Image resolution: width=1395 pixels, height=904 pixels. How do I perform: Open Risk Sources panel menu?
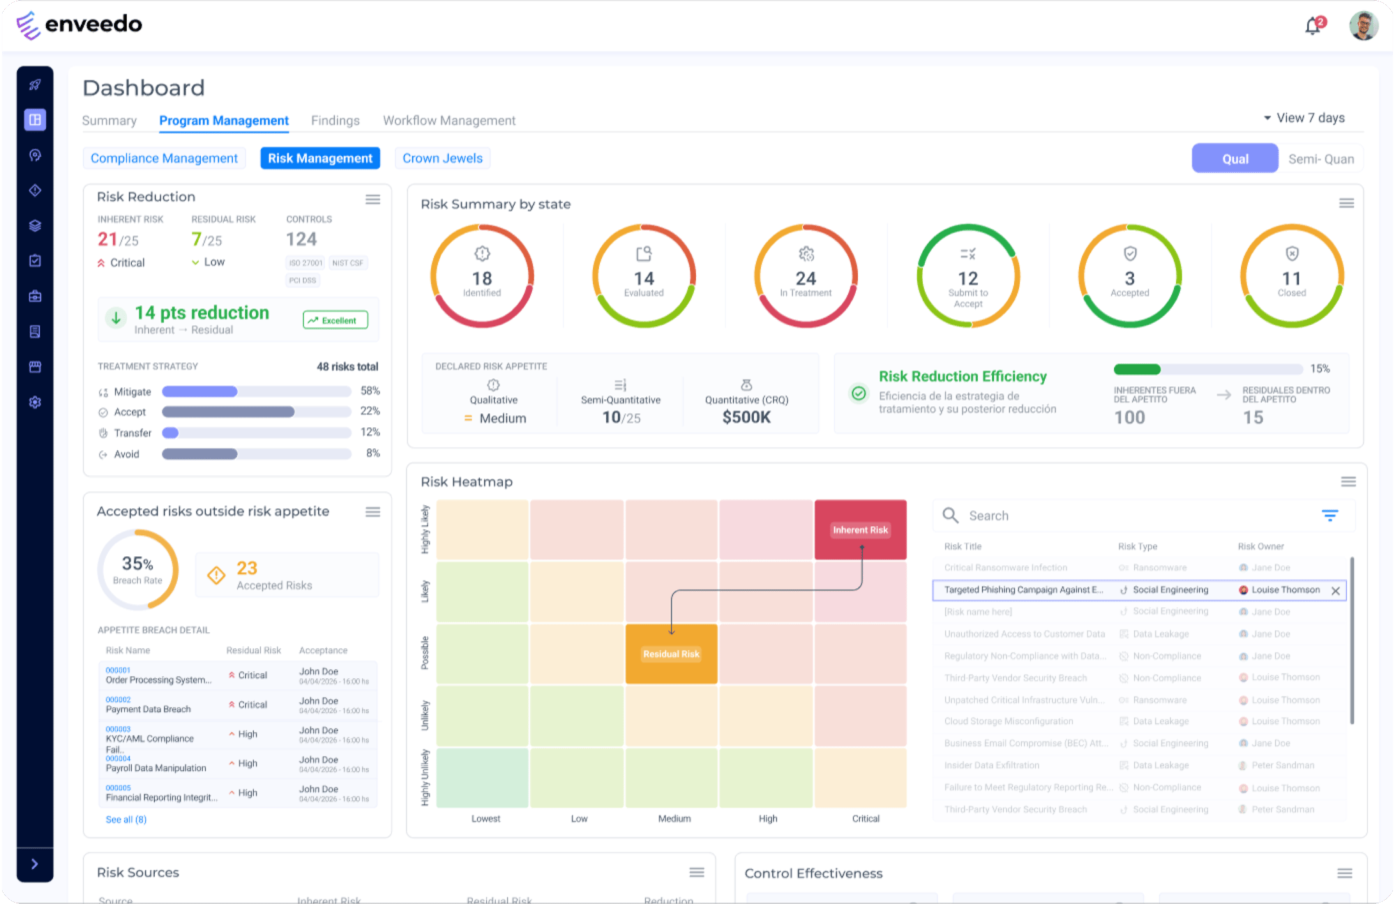[697, 873]
